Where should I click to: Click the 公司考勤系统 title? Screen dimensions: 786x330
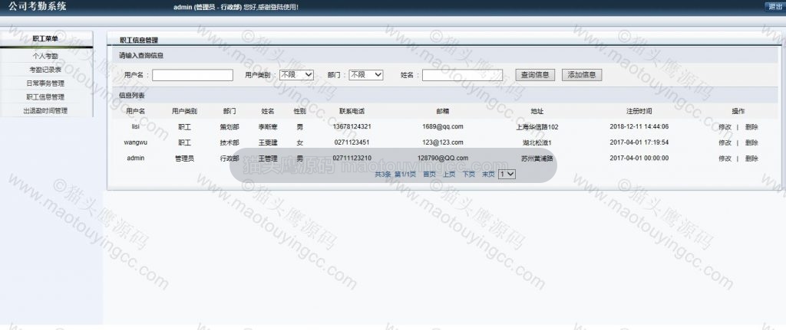click(38, 6)
